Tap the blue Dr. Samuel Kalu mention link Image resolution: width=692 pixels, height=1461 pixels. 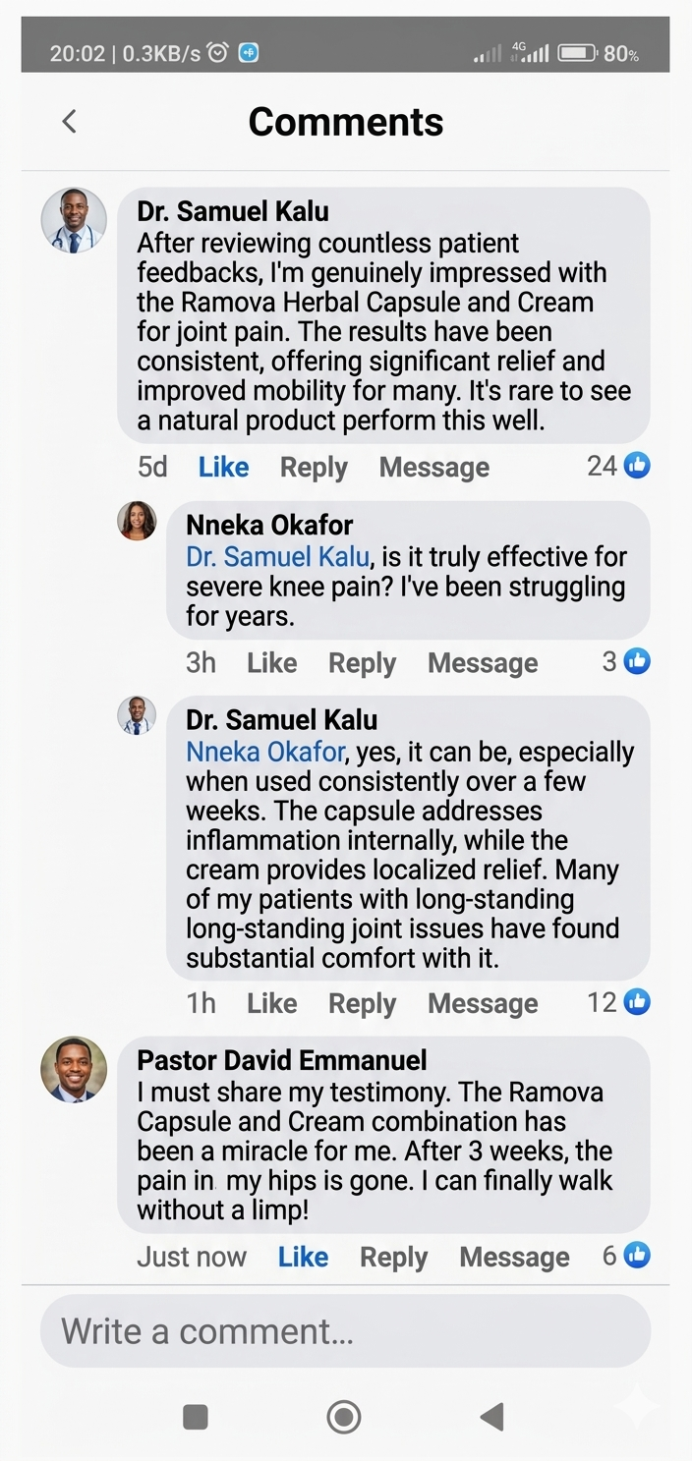point(278,557)
